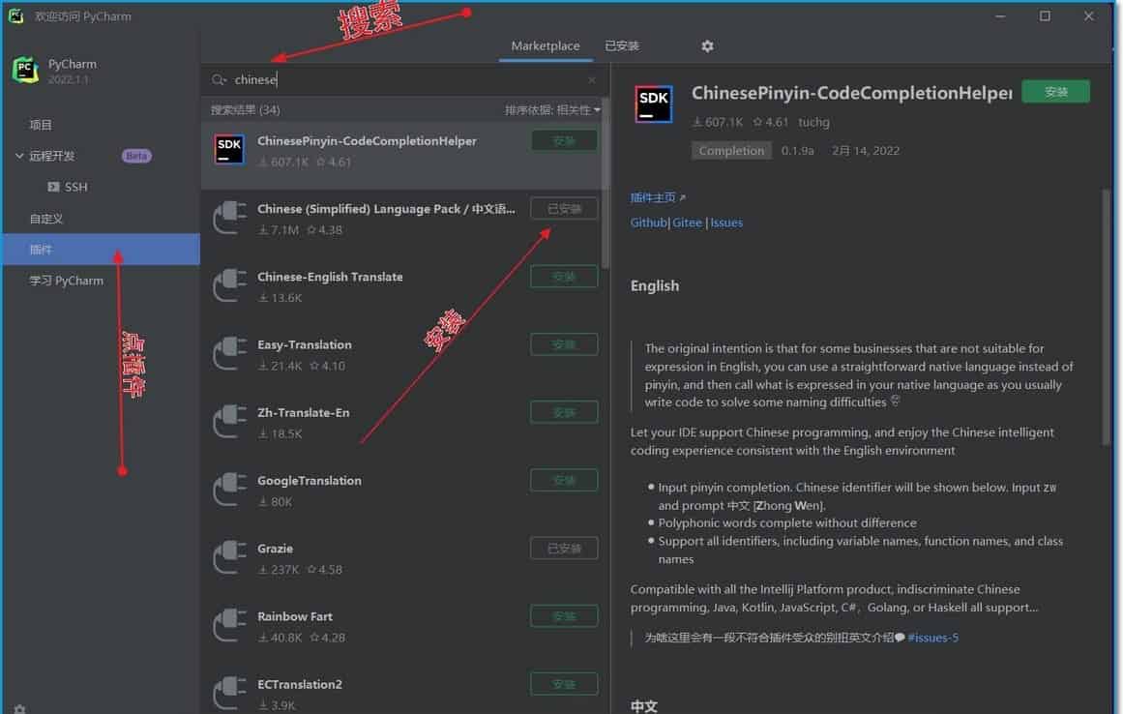Screen dimensions: 1123x714
Task: Select the Chinese-English Translate plugin name
Action: click(330, 277)
